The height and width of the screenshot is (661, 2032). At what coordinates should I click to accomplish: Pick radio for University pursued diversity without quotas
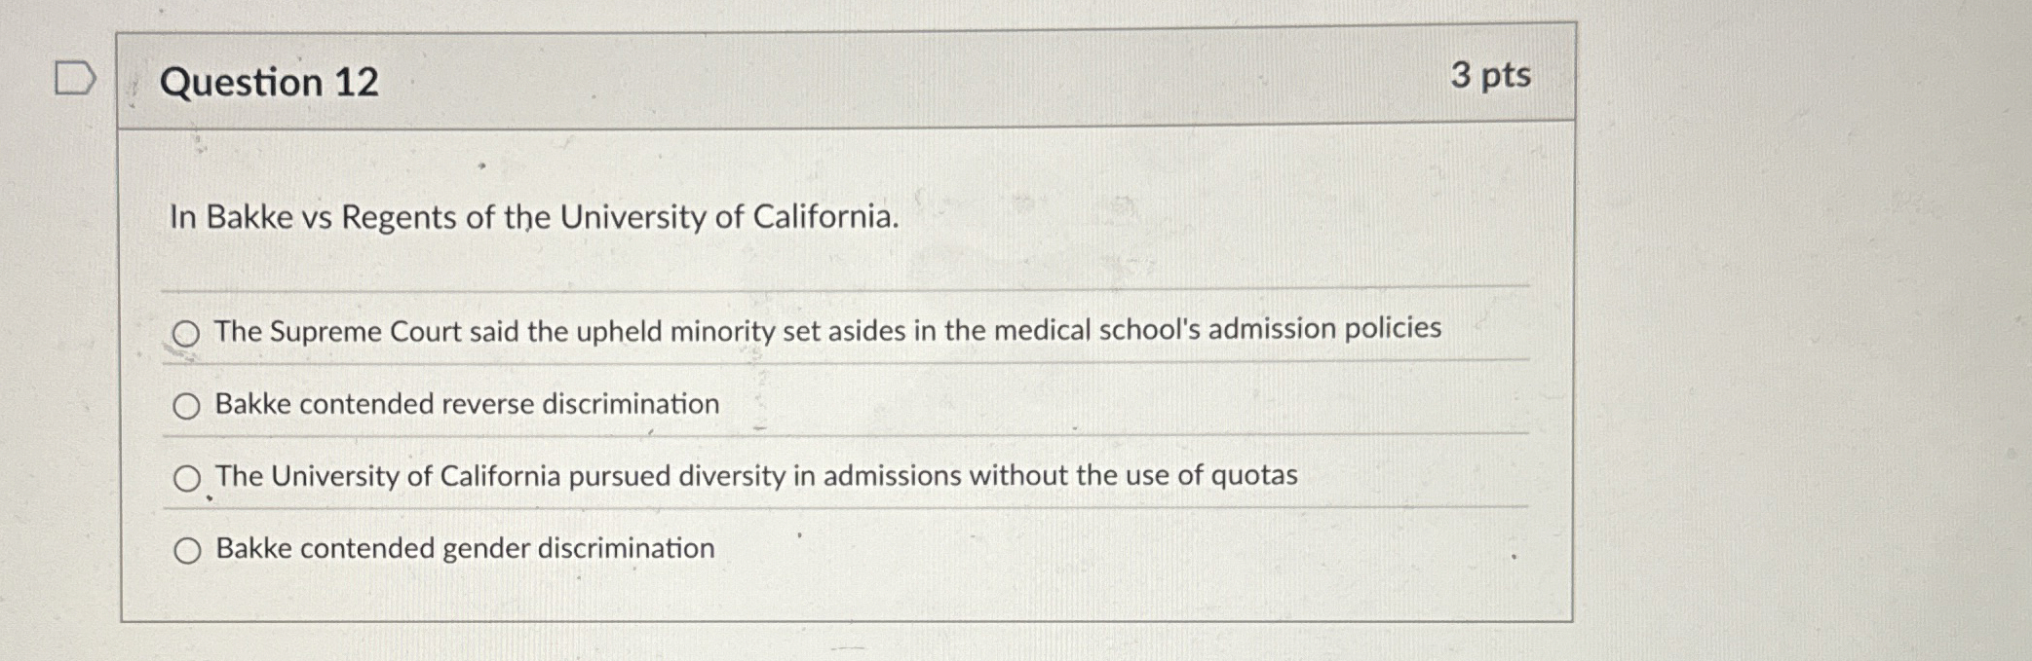click(187, 478)
